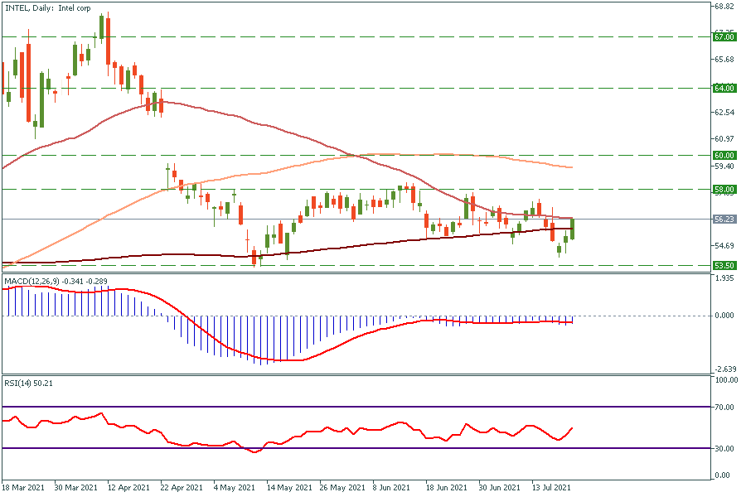Click the 67.00 resistance level price tag
This screenshot has width=746, height=497.
(x=724, y=36)
